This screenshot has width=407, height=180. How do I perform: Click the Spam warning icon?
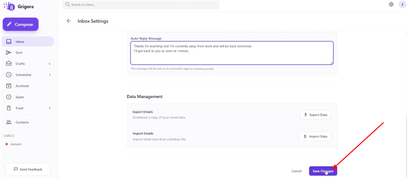coord(8,97)
